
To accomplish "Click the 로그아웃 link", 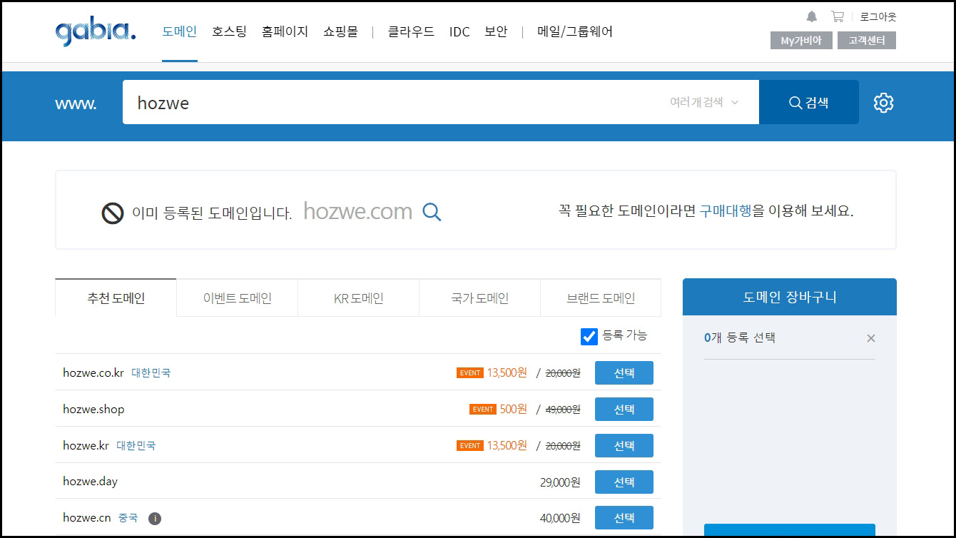I will coord(878,16).
